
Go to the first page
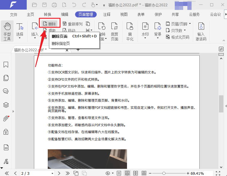point(7,173)
